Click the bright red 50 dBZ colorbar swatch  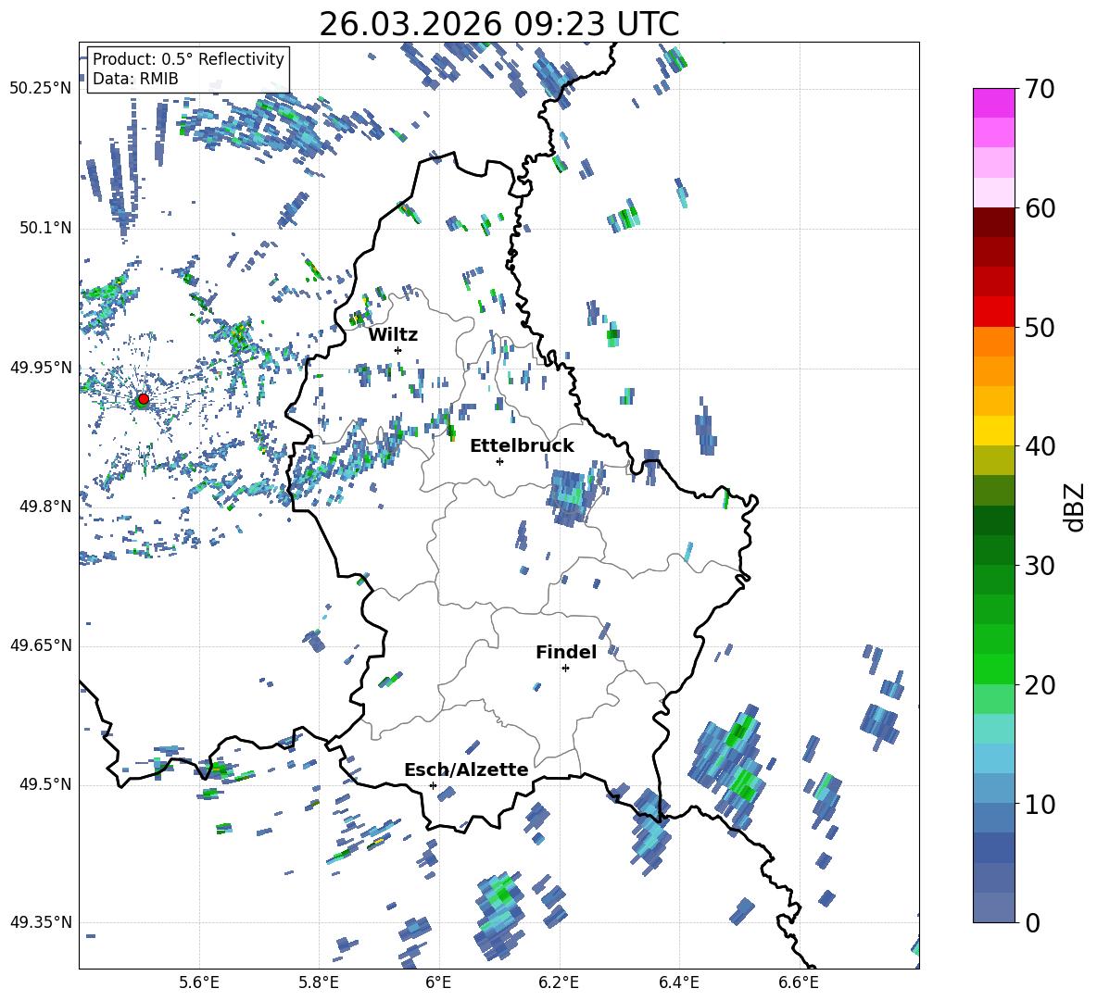click(x=993, y=312)
